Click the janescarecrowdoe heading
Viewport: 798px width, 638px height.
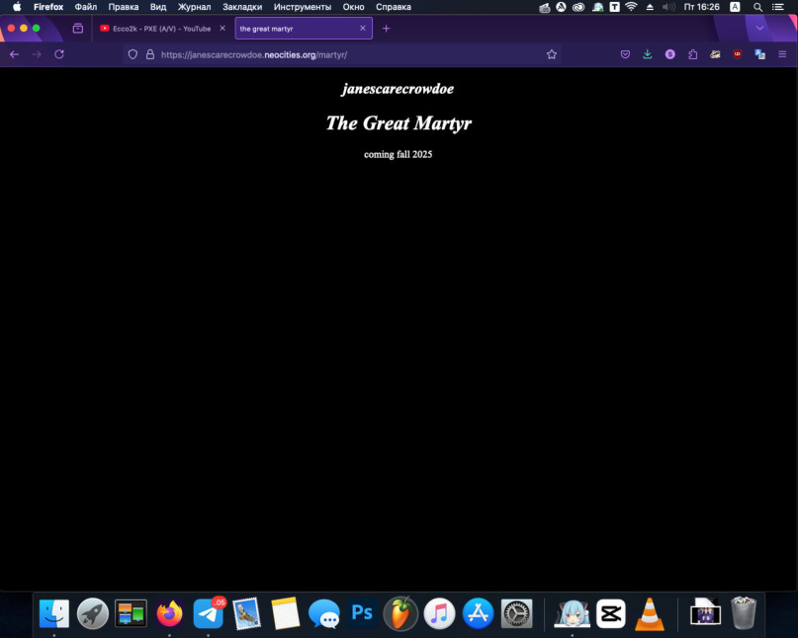[398, 89]
